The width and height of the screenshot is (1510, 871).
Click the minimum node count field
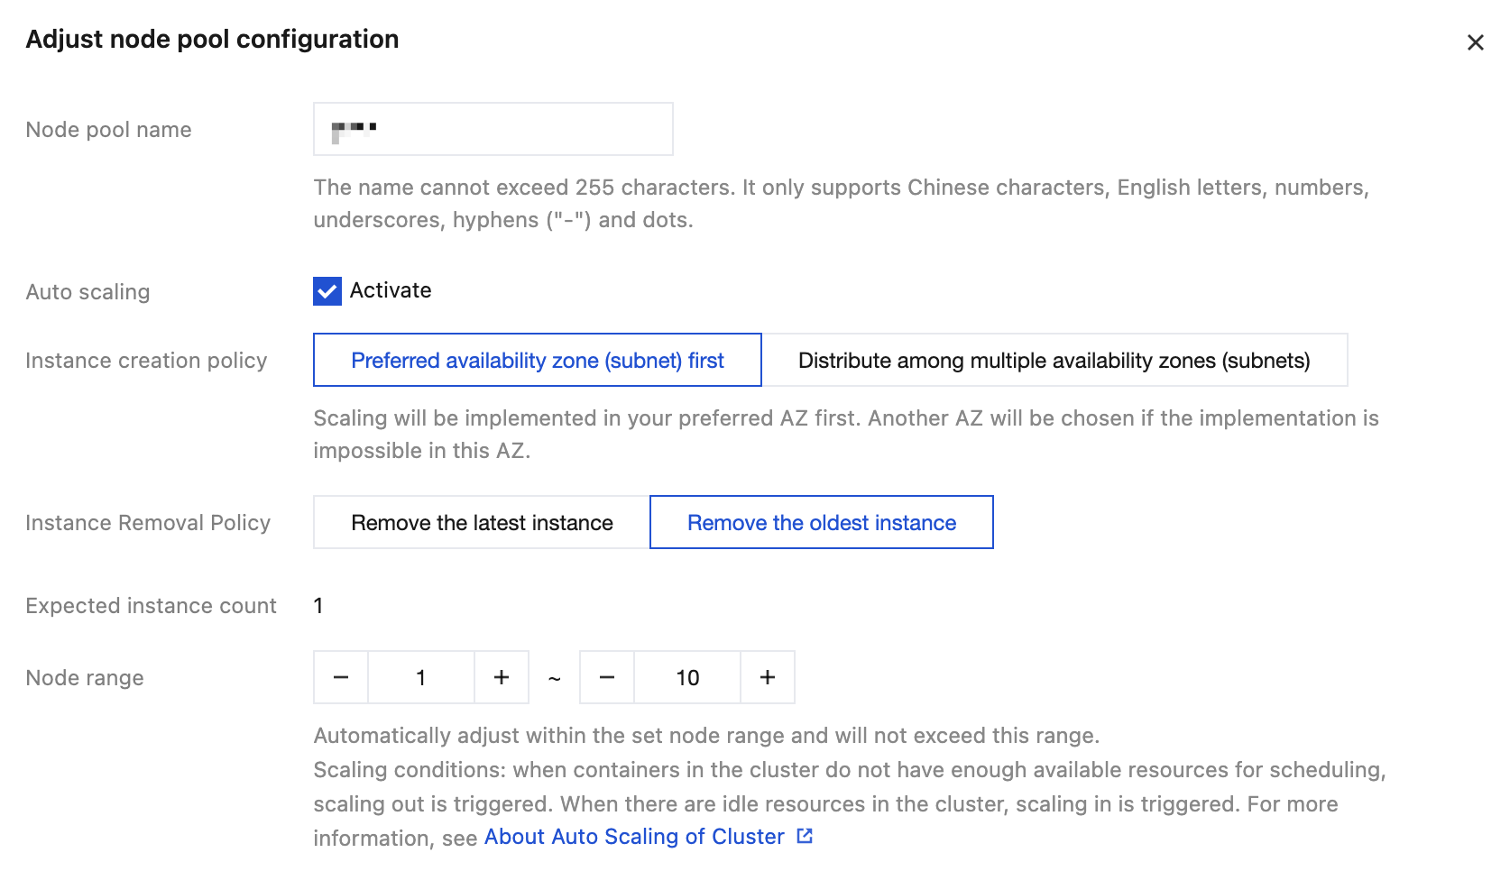(x=421, y=677)
